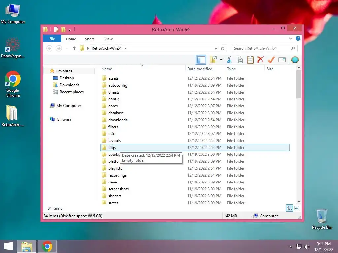
Task: Sort by the Type column header
Action: click(x=245, y=69)
